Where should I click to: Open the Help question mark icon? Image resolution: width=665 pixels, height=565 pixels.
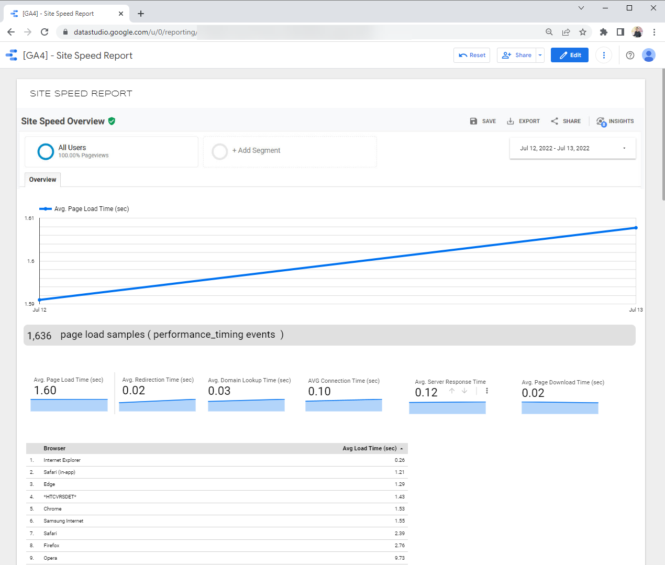click(630, 55)
